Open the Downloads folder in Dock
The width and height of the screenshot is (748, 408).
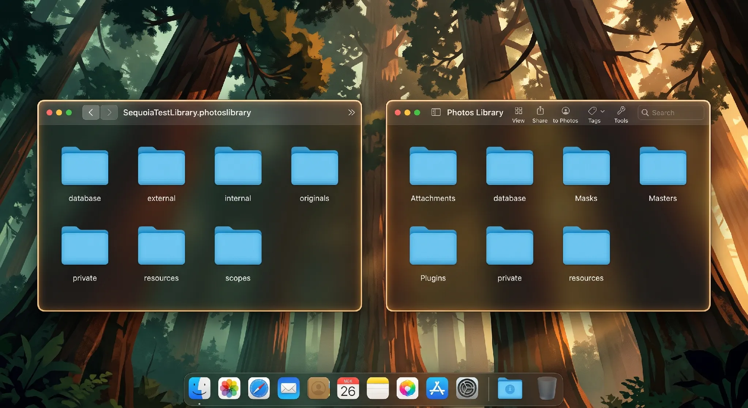510,388
